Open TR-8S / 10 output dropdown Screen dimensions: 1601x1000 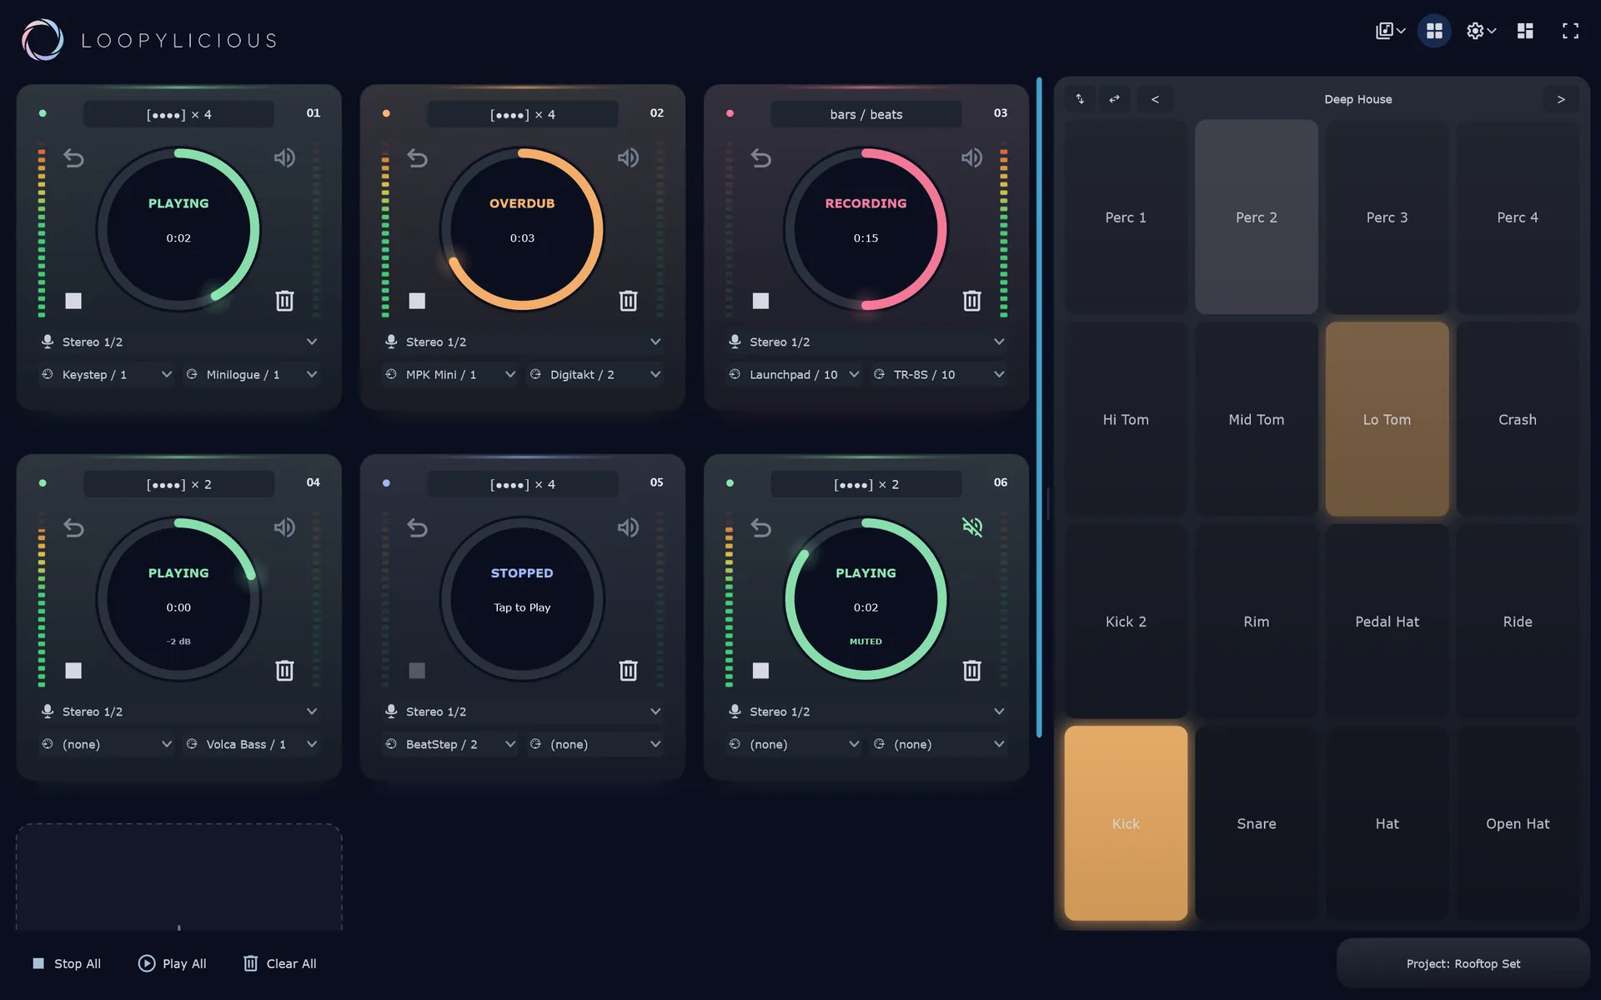click(x=938, y=375)
